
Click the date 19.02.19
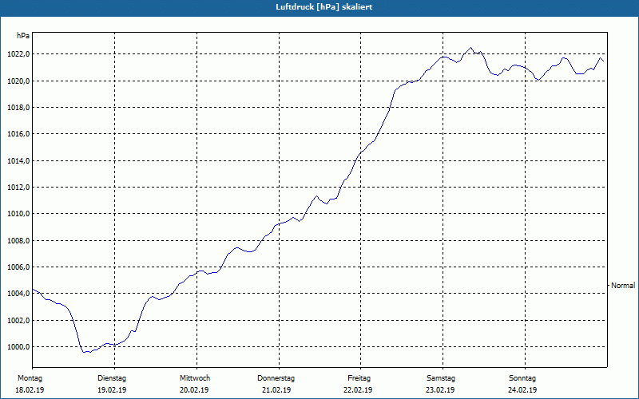tap(112, 390)
